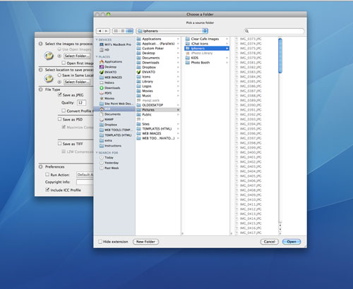Select iChat Icons folder
Viewport: 353px width, 289px height.
[207, 44]
